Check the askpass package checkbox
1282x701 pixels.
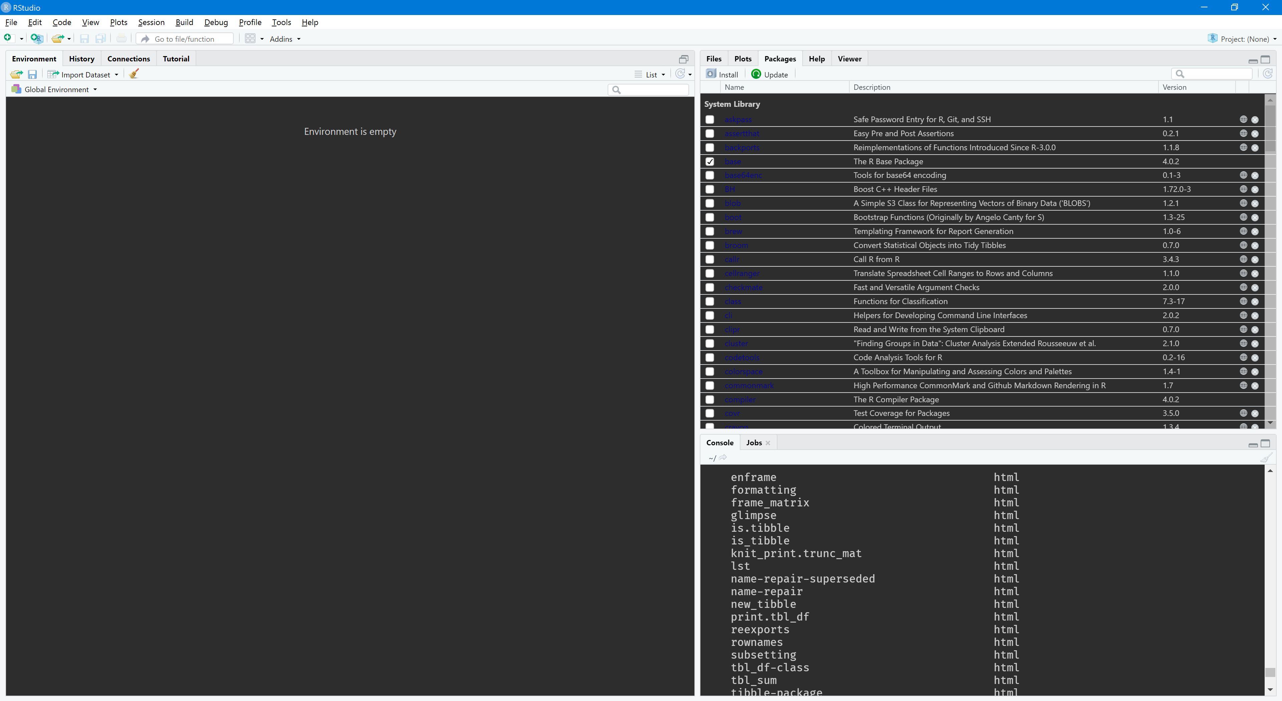click(710, 120)
